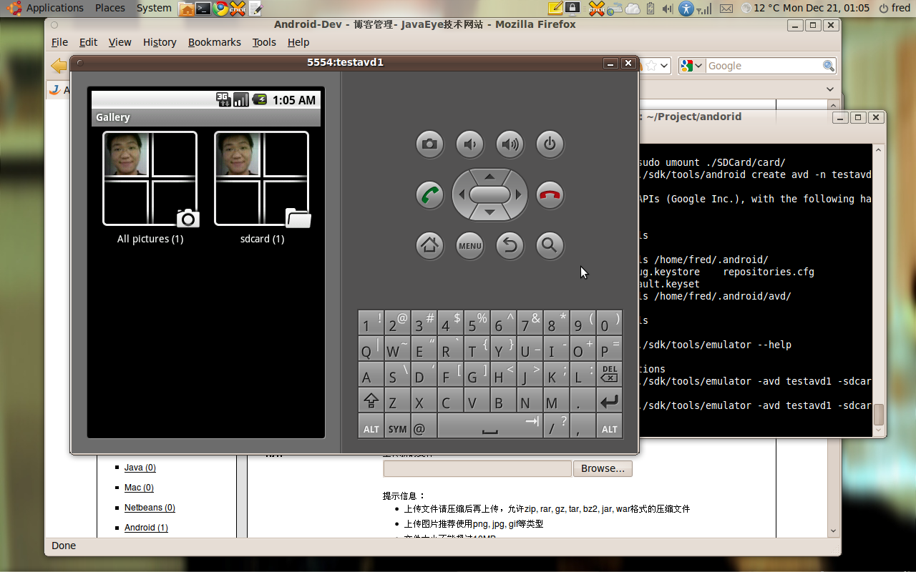
Task: Lower volume with emulator volume-down button
Action: [470, 144]
